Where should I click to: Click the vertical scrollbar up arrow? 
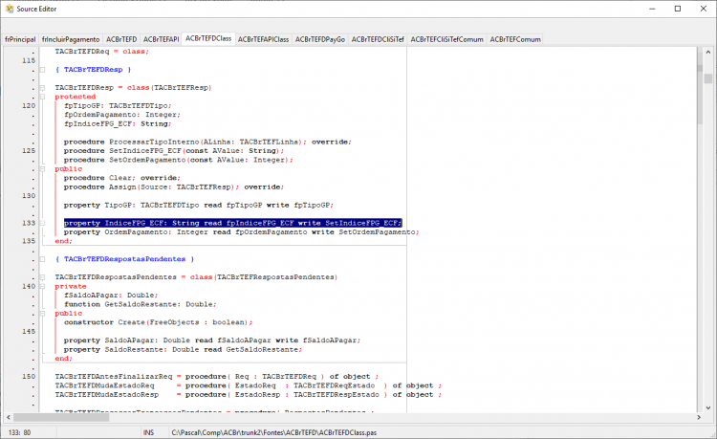tap(707, 52)
